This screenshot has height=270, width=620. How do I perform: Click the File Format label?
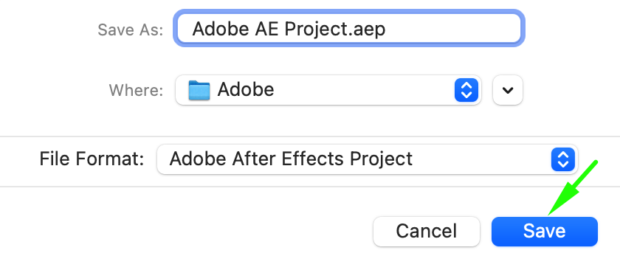(x=92, y=159)
